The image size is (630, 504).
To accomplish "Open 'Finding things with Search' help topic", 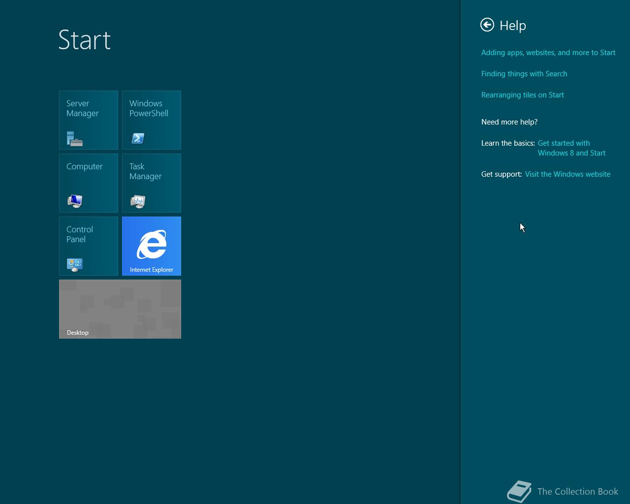I will (524, 74).
